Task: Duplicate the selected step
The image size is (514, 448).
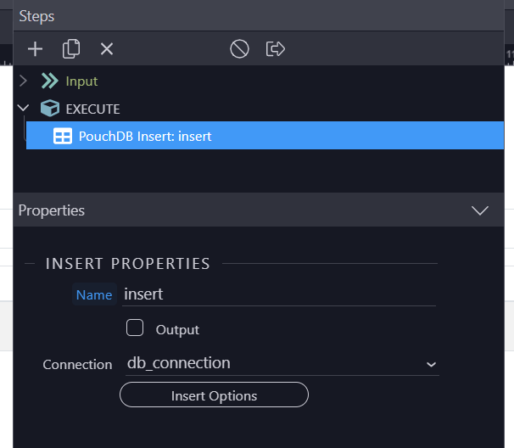Action: tap(71, 49)
